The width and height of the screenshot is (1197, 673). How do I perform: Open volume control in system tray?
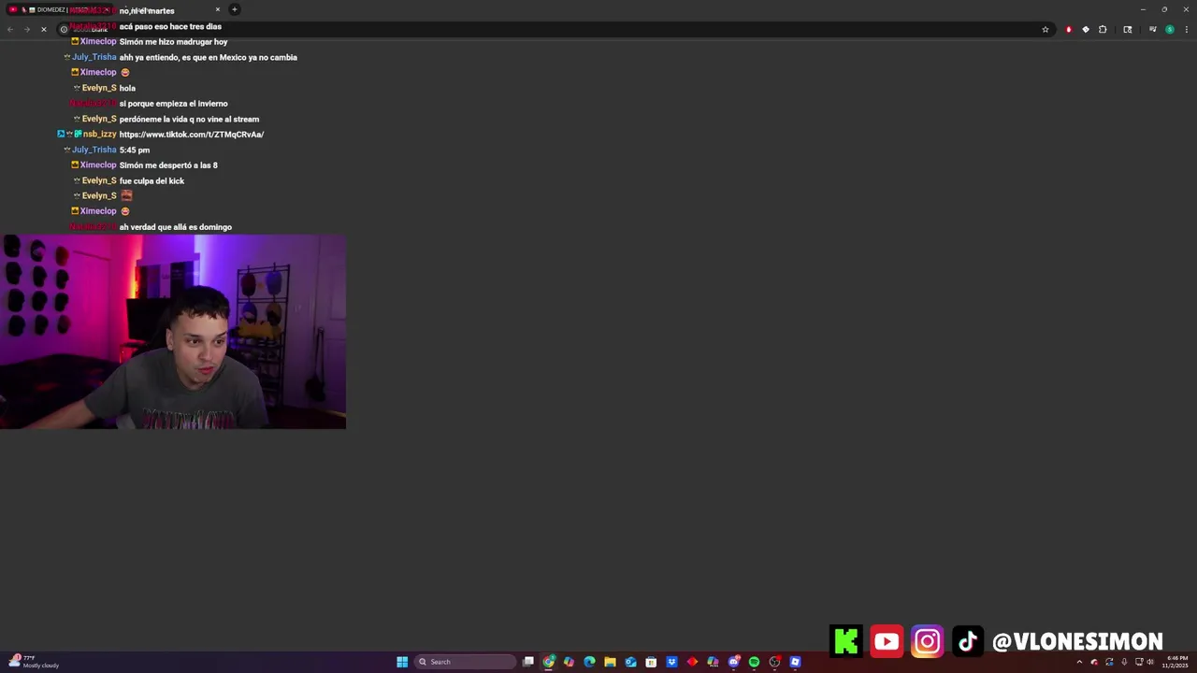1150,662
